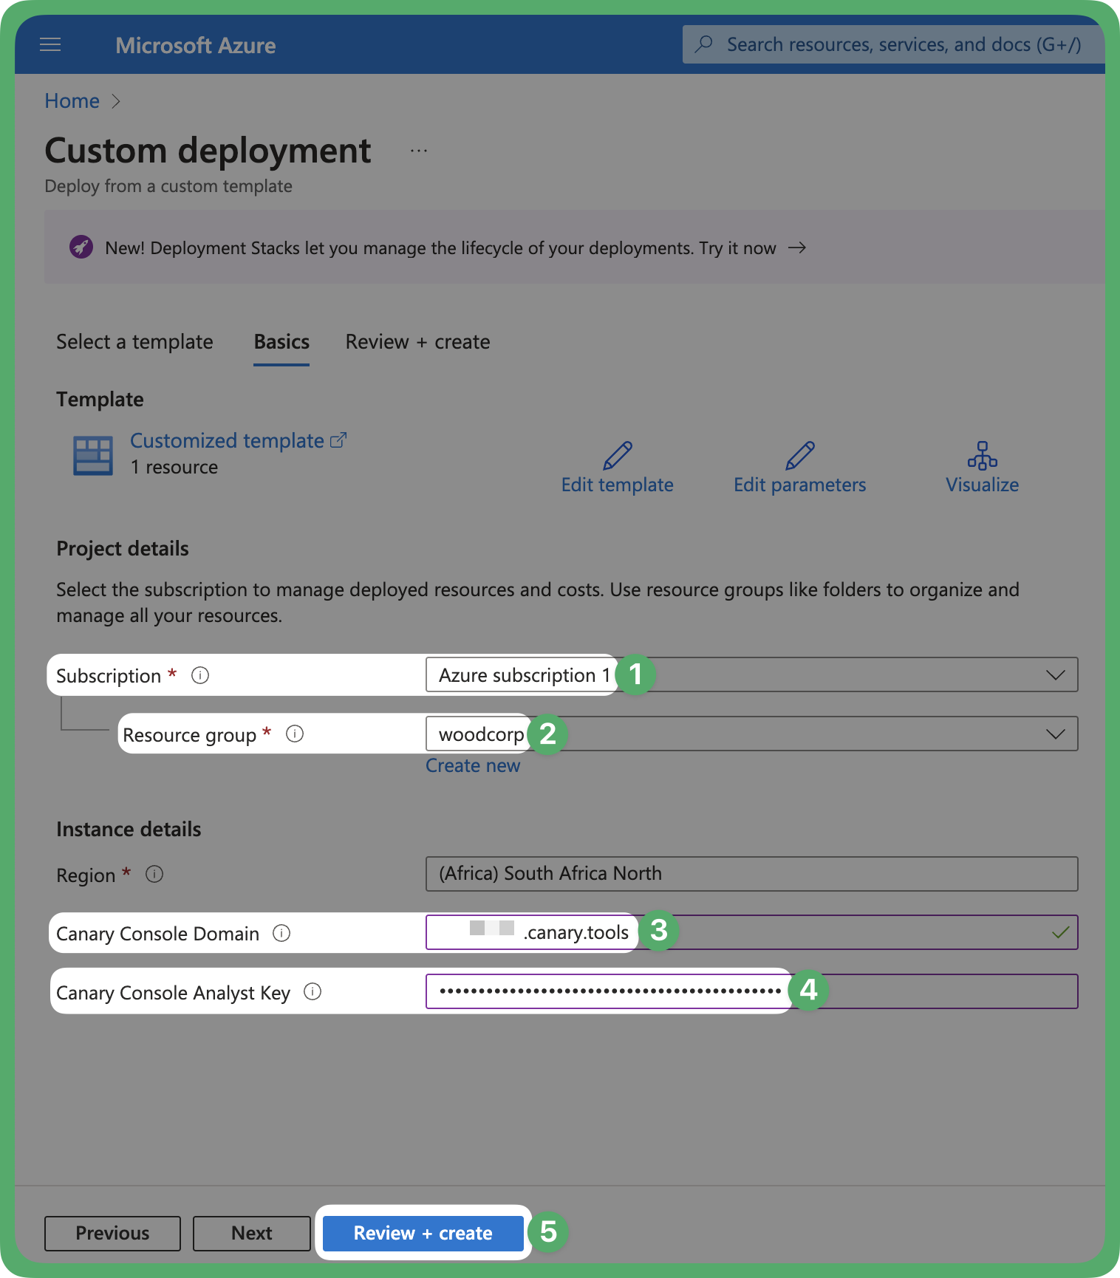The image size is (1120, 1278).
Task: Click the Canary Console Analyst Key field
Action: (x=751, y=991)
